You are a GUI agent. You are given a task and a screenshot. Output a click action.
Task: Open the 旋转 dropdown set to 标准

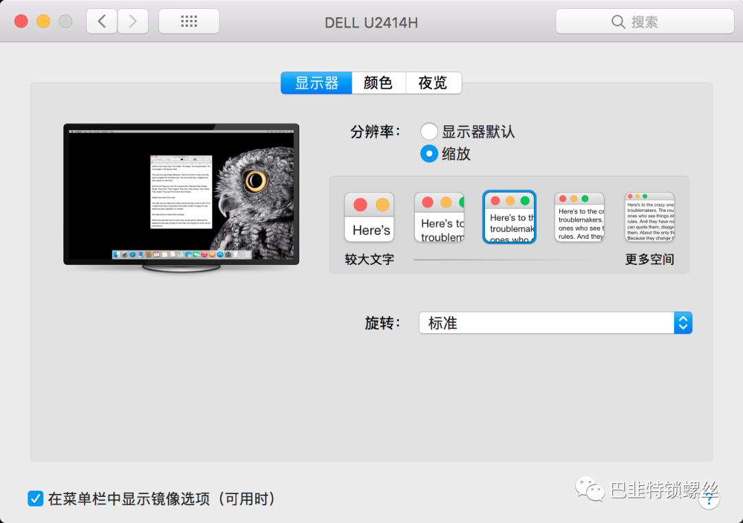point(555,323)
